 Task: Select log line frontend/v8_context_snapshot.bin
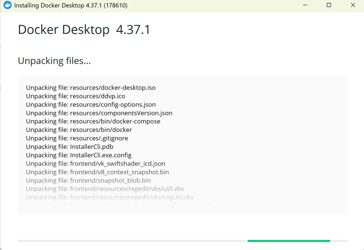(x=97, y=172)
